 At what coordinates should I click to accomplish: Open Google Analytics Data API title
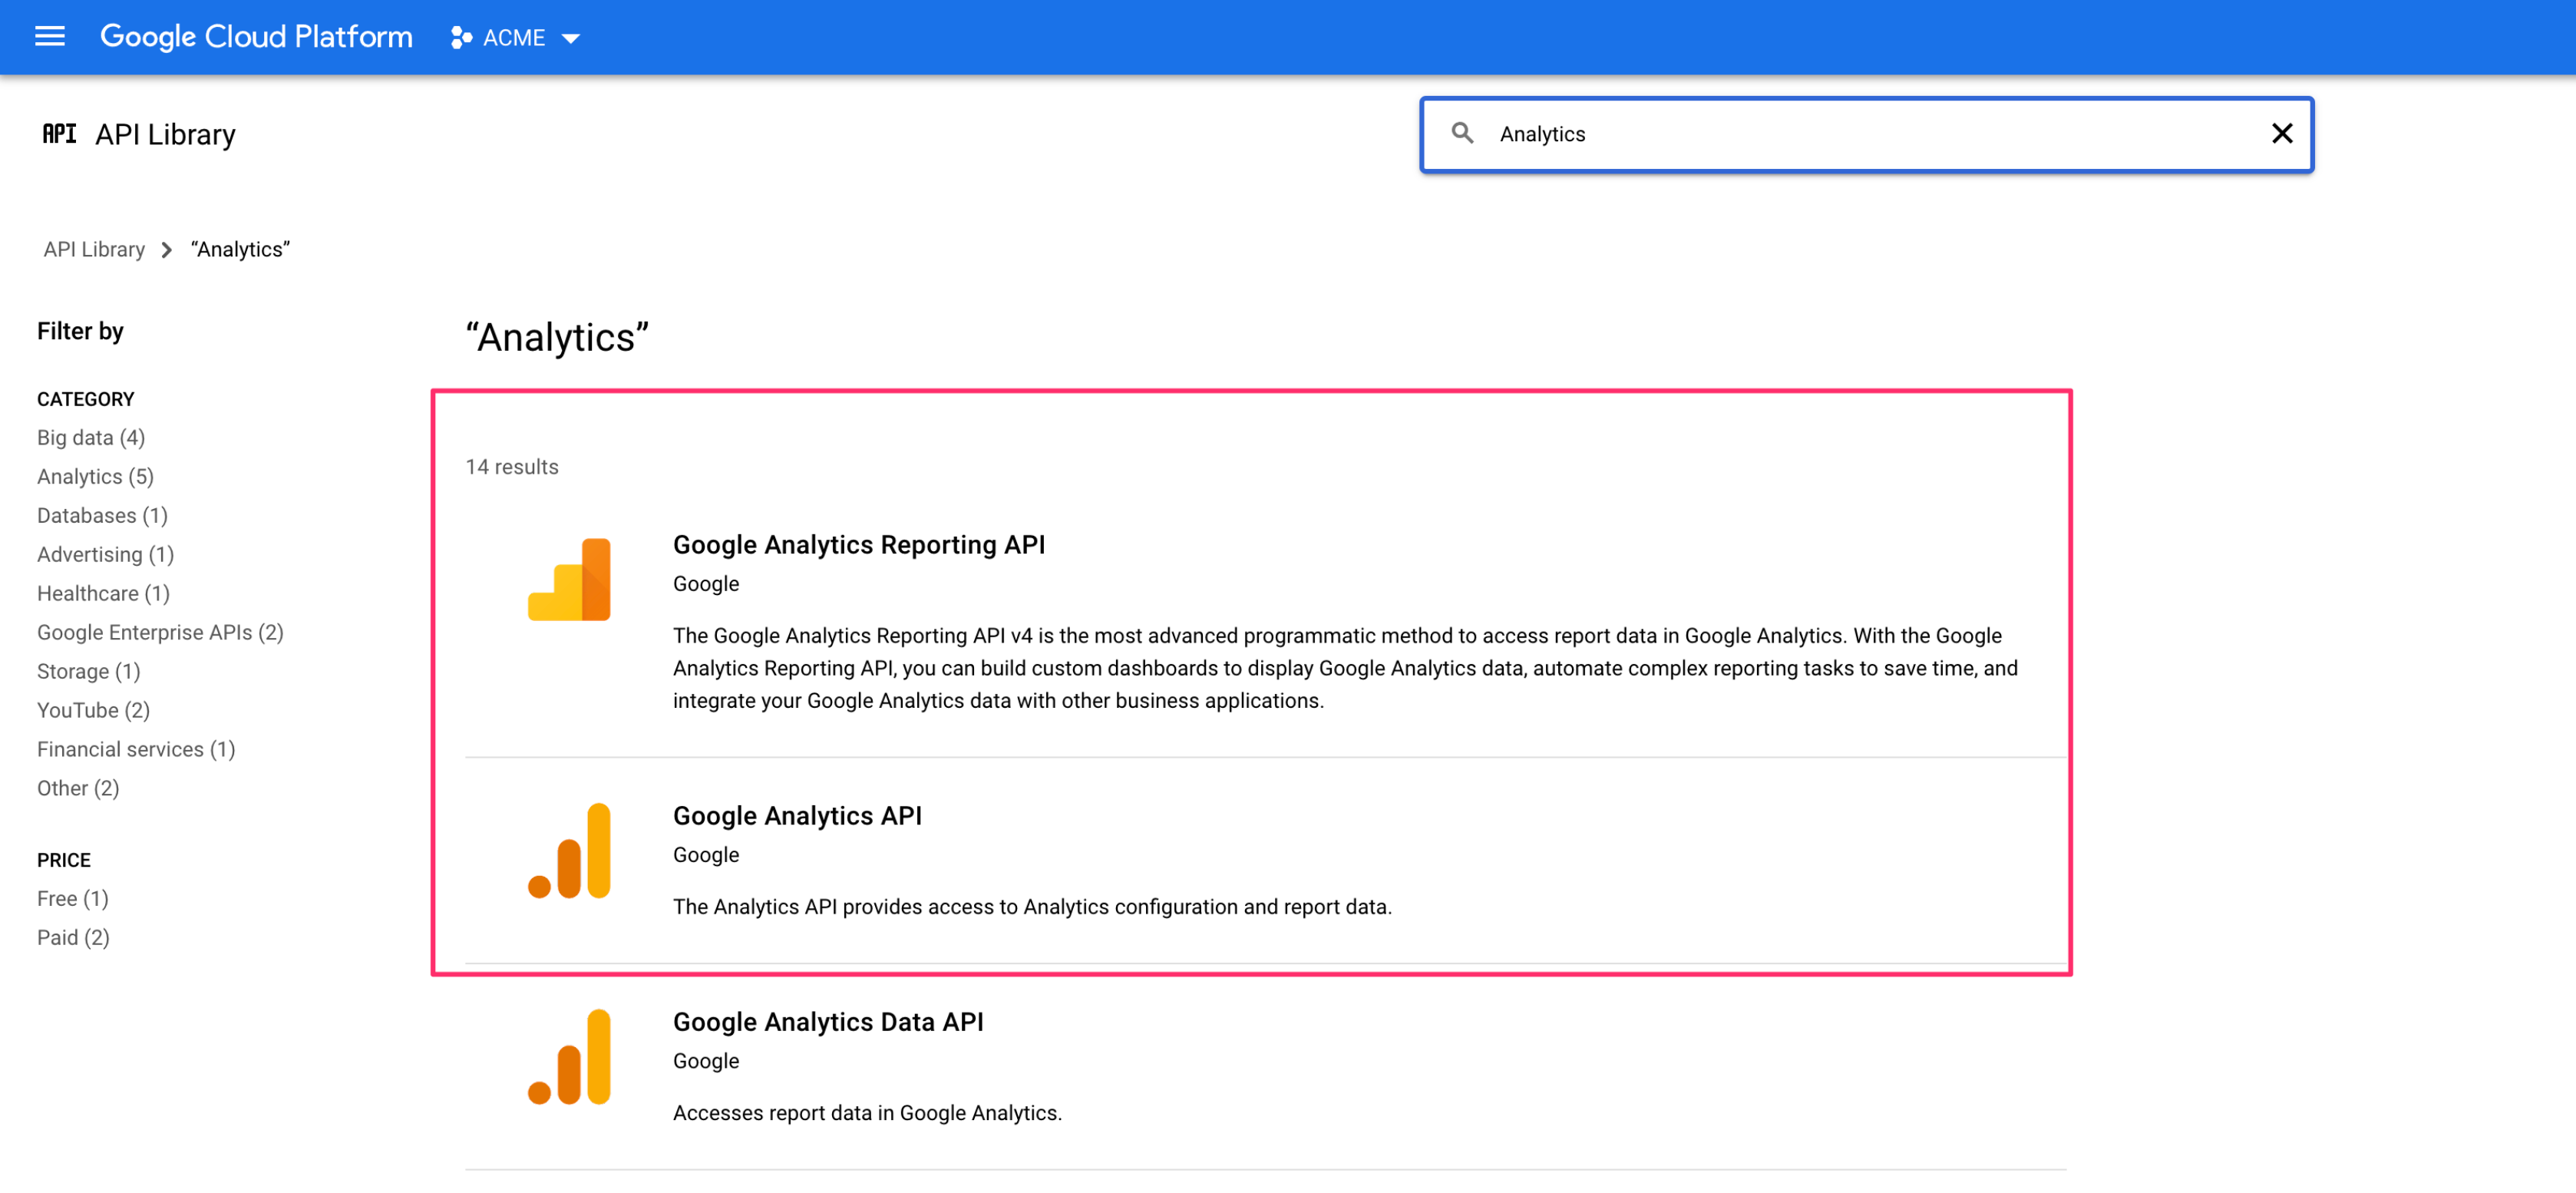coord(827,1022)
